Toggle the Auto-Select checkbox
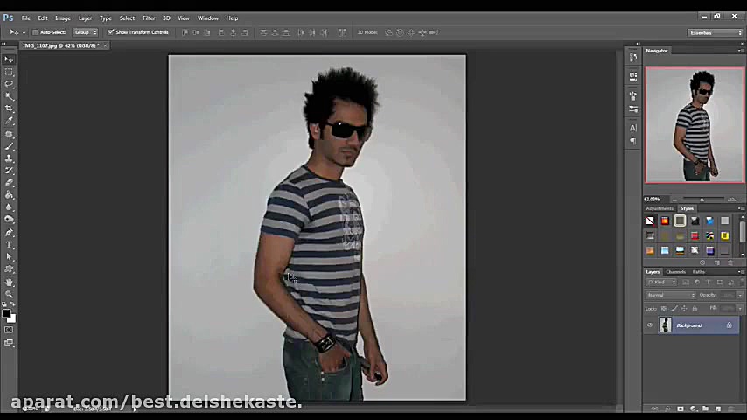The height and width of the screenshot is (420, 747). [x=35, y=32]
